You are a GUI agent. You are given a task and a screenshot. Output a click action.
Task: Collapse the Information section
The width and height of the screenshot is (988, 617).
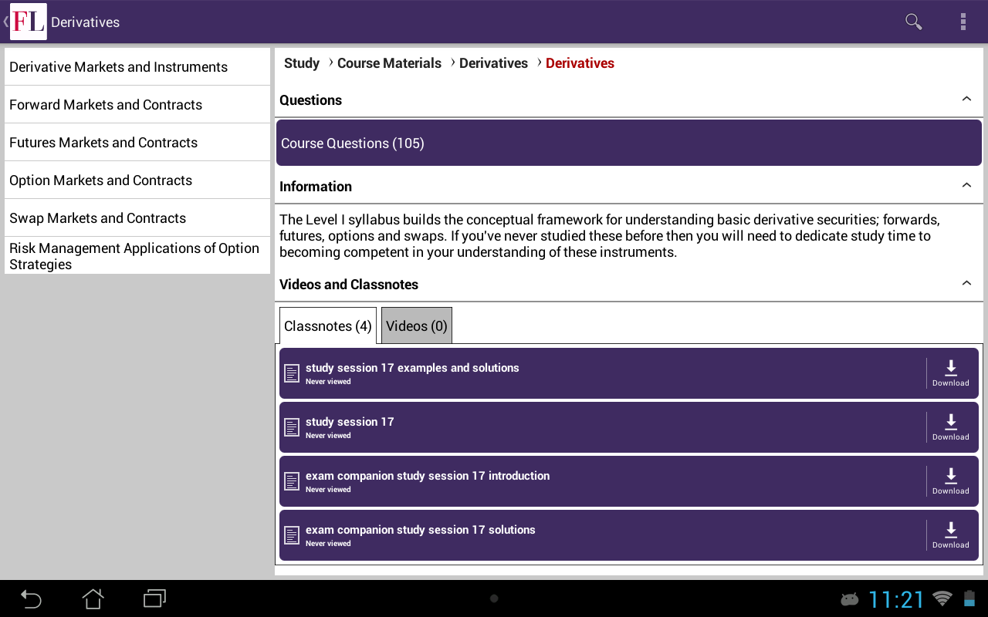[x=966, y=186]
